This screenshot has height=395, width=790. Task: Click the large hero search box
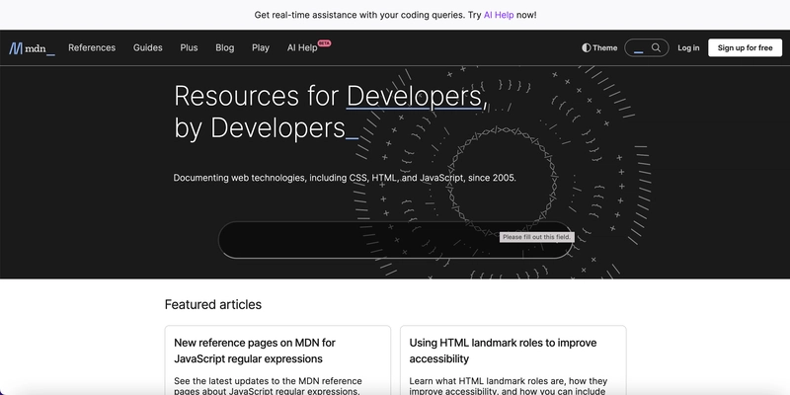(x=396, y=240)
